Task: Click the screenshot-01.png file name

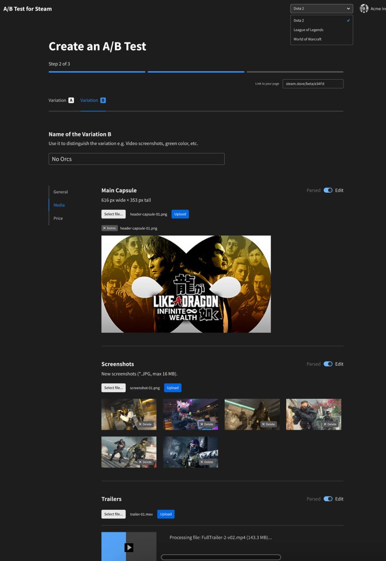Action: [145, 388]
